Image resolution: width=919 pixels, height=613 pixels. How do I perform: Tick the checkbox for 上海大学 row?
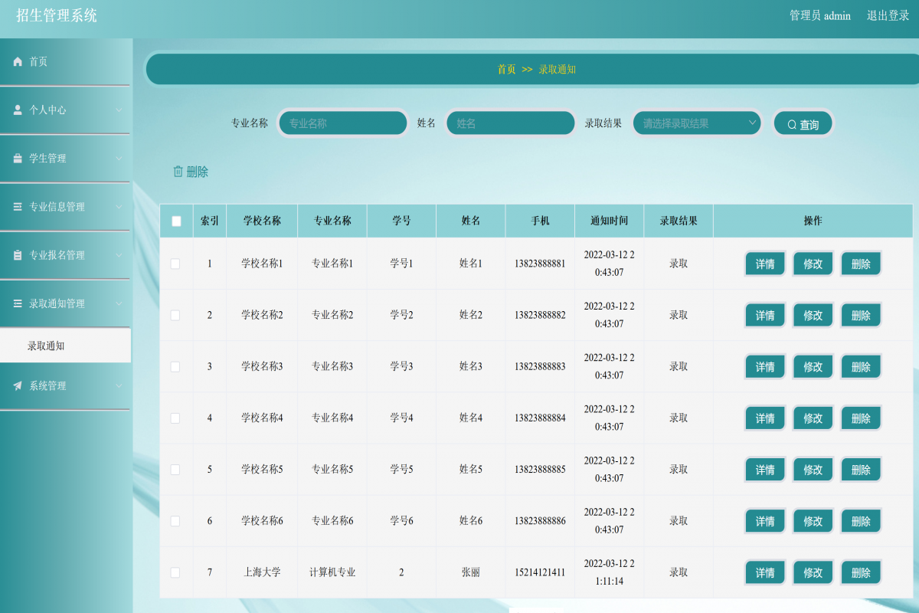(175, 572)
